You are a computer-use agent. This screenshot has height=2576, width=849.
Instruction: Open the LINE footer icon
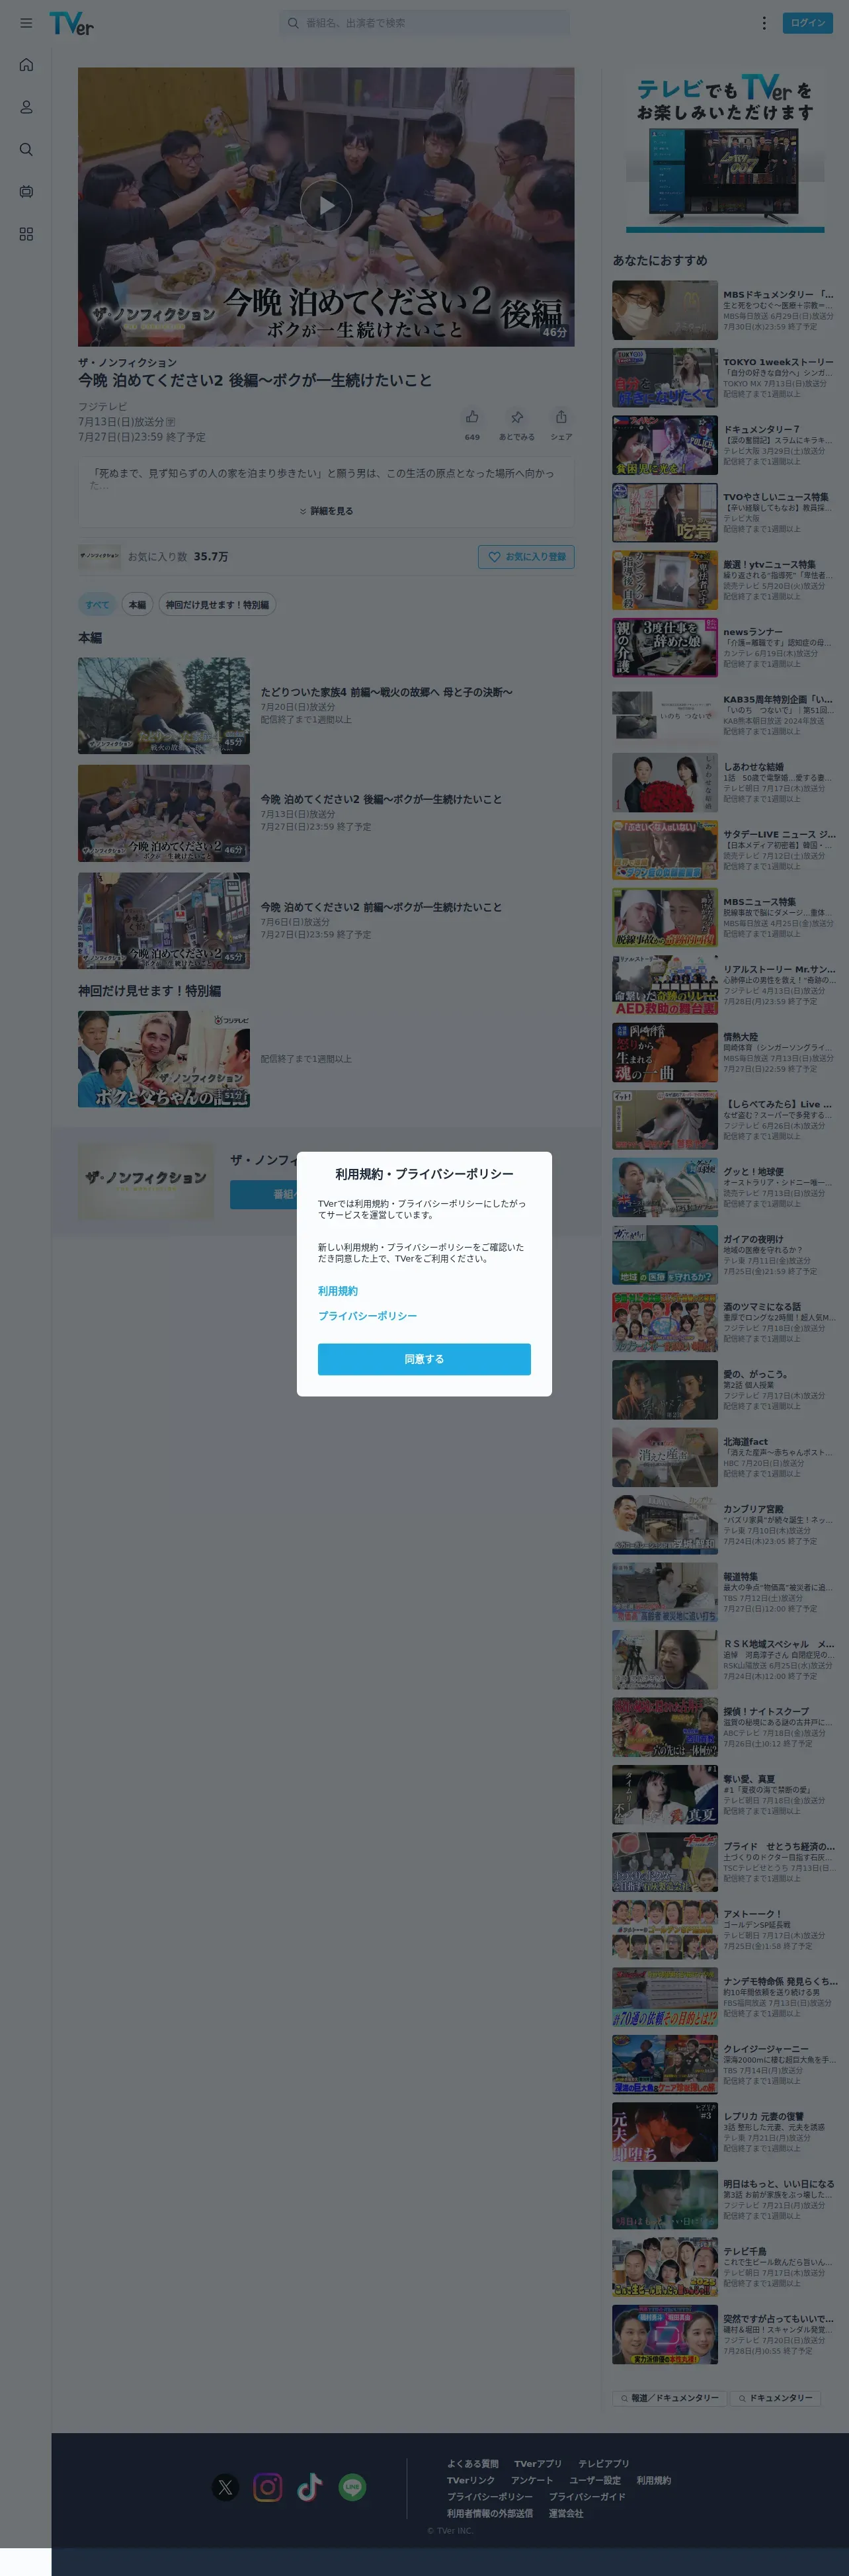tap(352, 2487)
